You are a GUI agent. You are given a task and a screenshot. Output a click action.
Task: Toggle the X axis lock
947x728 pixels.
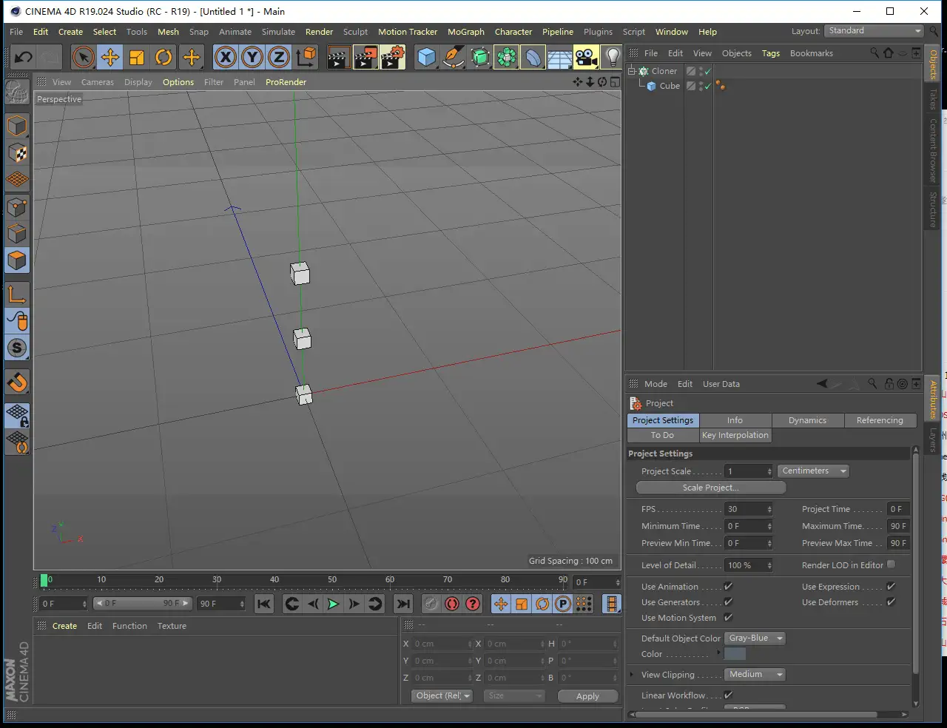(x=226, y=57)
